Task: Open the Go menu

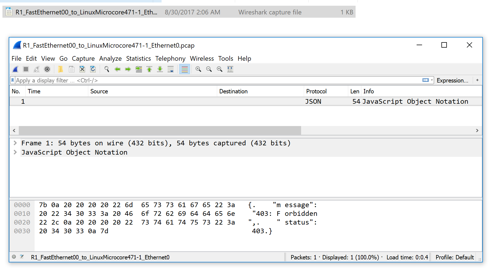Action: (x=63, y=59)
